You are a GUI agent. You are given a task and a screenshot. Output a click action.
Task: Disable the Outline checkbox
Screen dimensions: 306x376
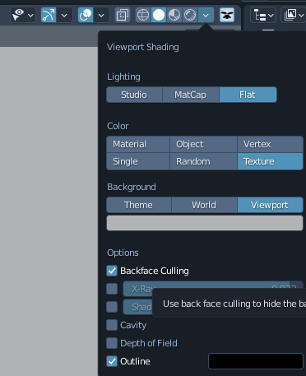[112, 361]
